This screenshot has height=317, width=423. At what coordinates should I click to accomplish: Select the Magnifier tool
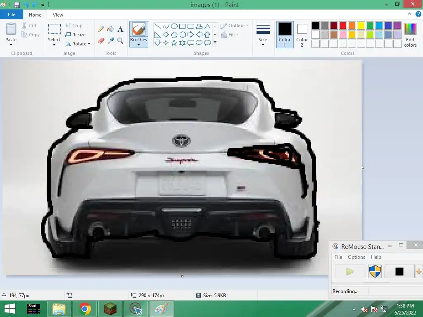click(120, 41)
